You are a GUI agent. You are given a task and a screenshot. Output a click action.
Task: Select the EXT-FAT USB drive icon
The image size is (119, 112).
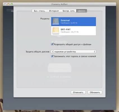pos(56,31)
